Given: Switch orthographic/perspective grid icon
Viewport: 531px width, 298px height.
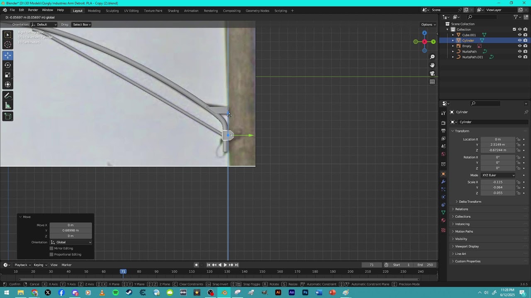Looking at the screenshot, I should click(432, 82).
